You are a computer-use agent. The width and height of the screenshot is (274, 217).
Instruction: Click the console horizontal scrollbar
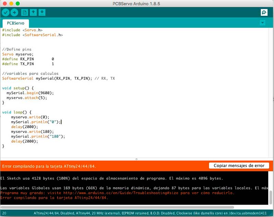[117, 207]
